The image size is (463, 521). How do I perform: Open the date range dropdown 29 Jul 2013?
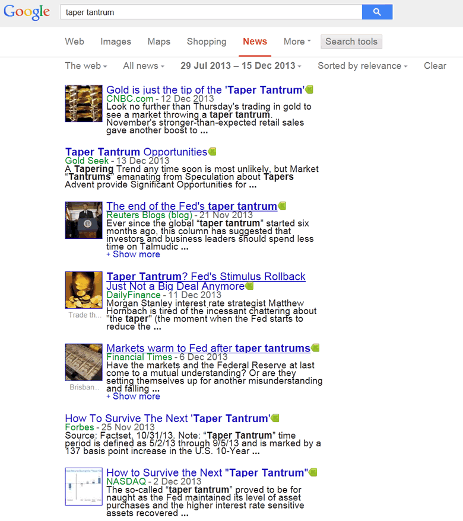(x=241, y=66)
